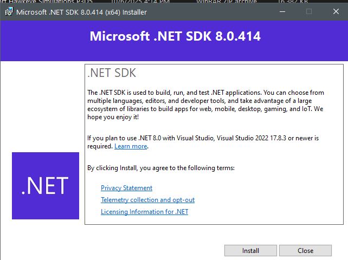Open Licensing Information for .NET link
Image resolution: width=348 pixels, height=260 pixels.
145,212
